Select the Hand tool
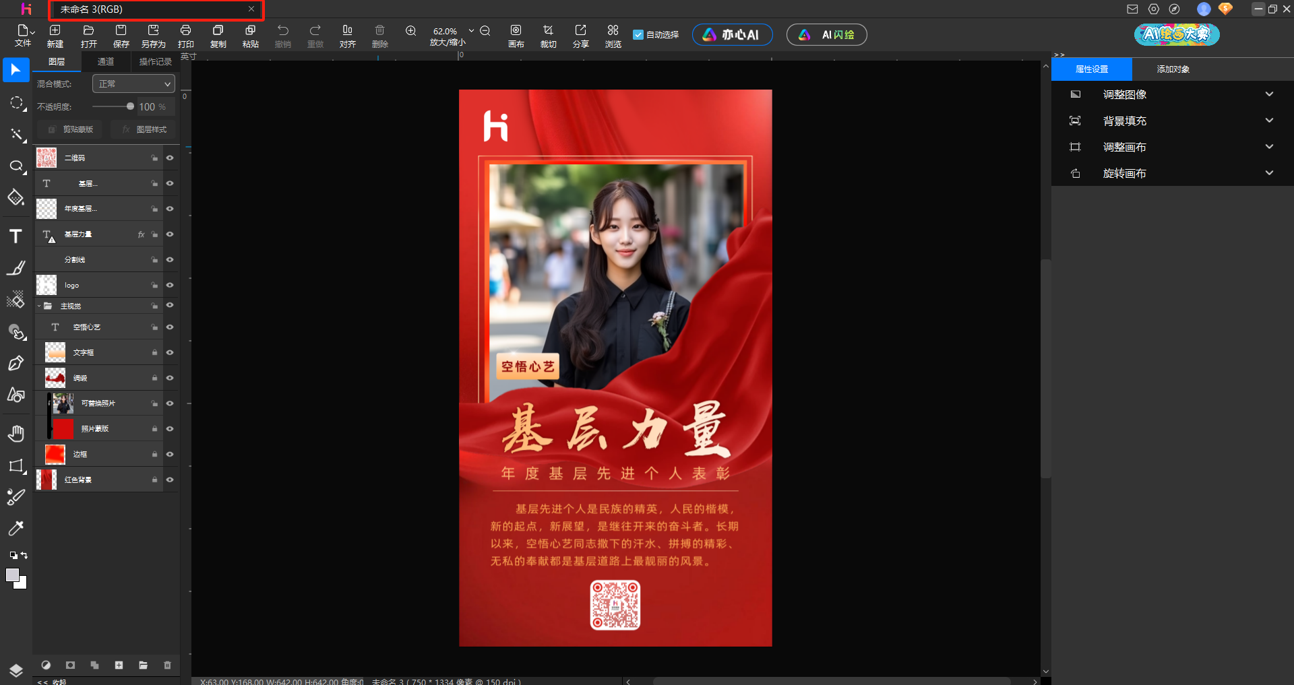The height and width of the screenshot is (685, 1294). tap(16, 433)
